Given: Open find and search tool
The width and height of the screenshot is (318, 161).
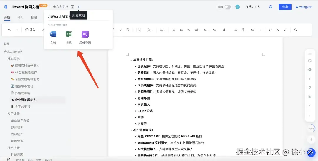Looking at the screenshot, I should (296, 30).
